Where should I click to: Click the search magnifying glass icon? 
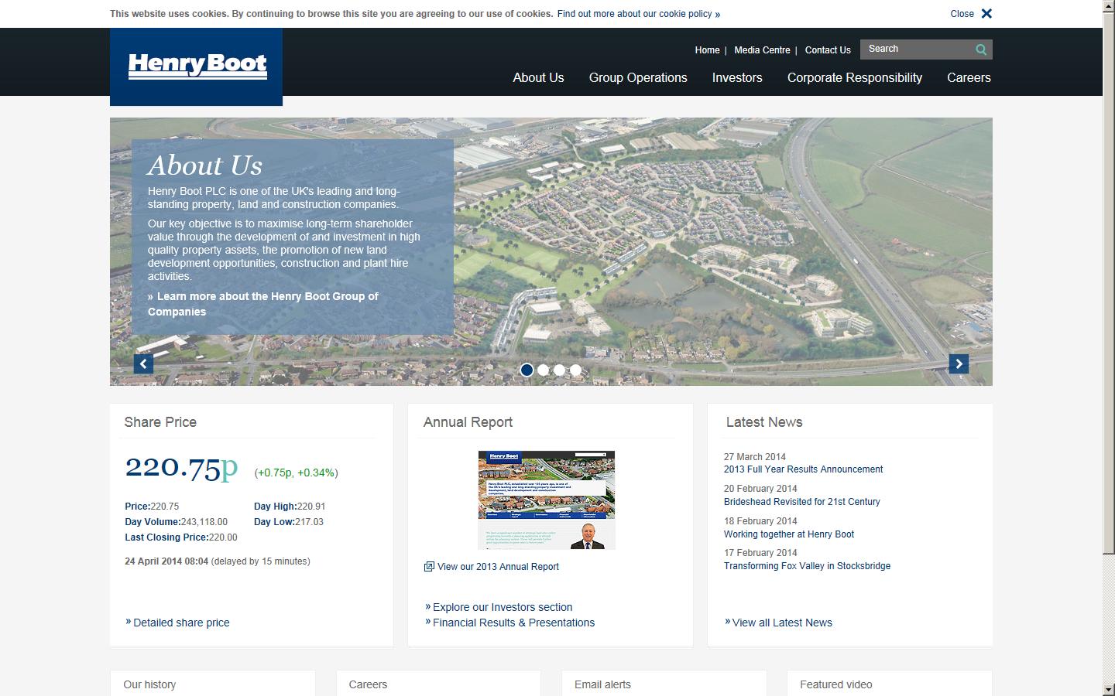point(981,49)
